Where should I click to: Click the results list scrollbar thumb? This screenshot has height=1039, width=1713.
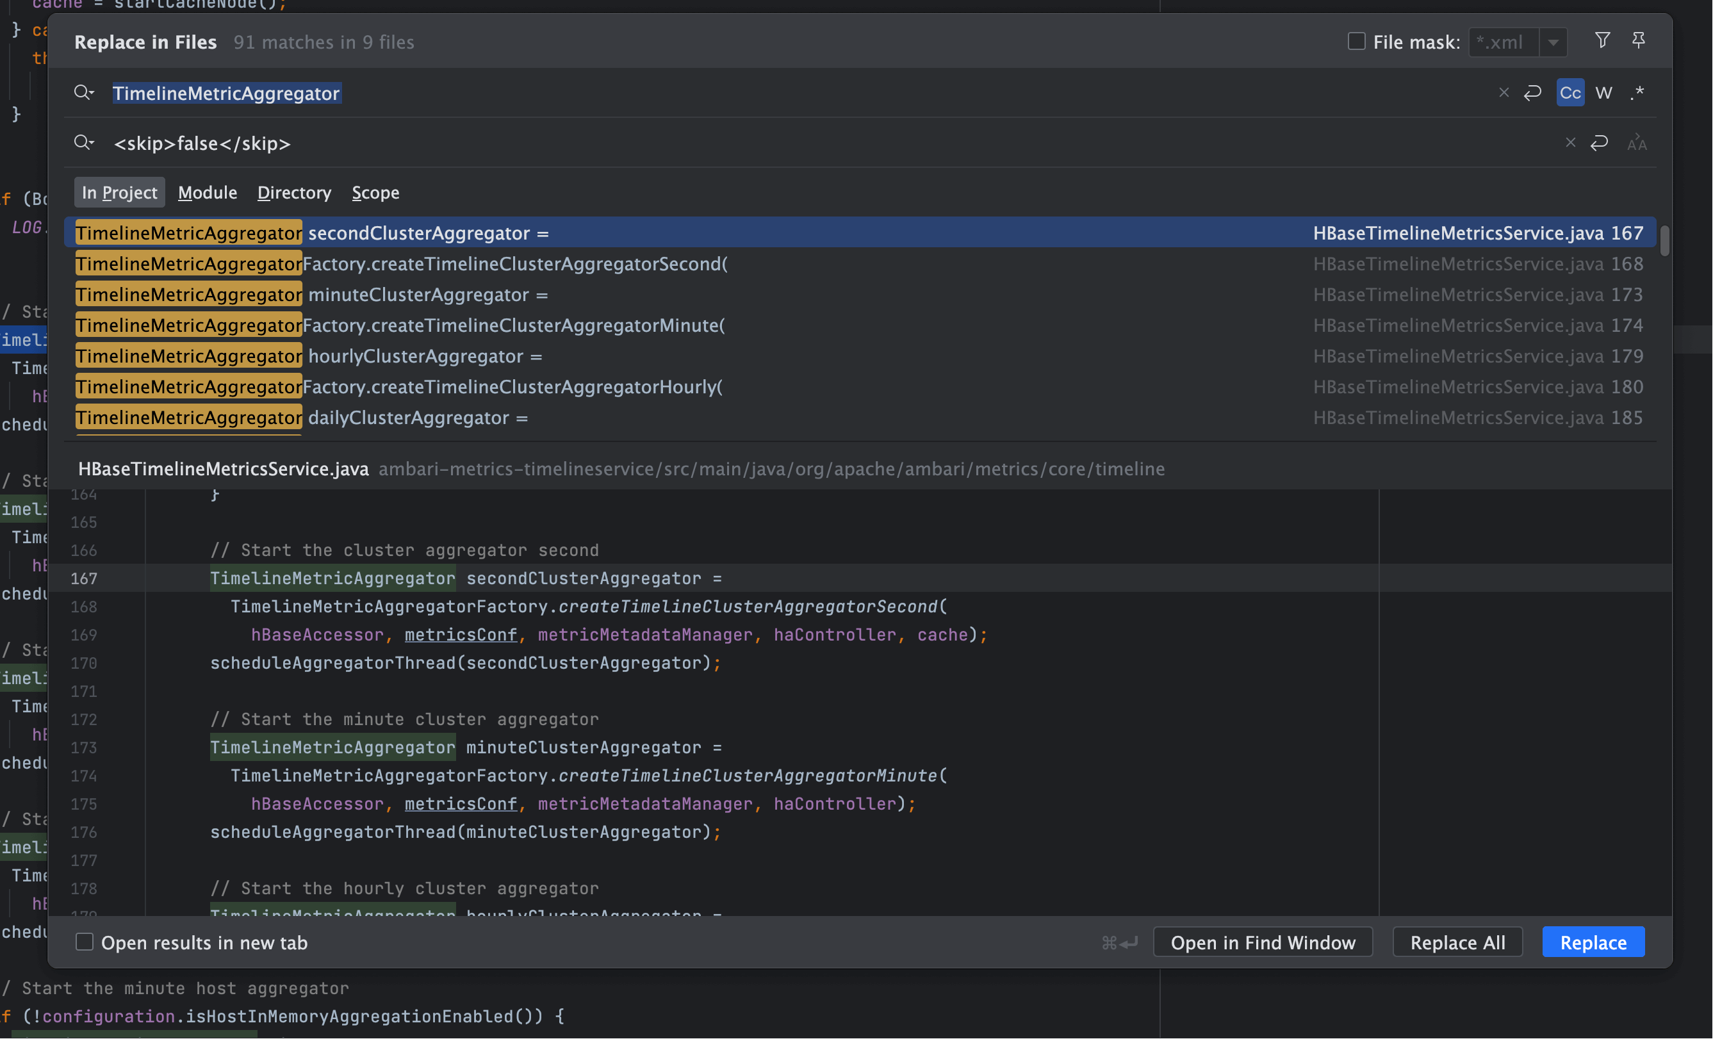click(1664, 241)
